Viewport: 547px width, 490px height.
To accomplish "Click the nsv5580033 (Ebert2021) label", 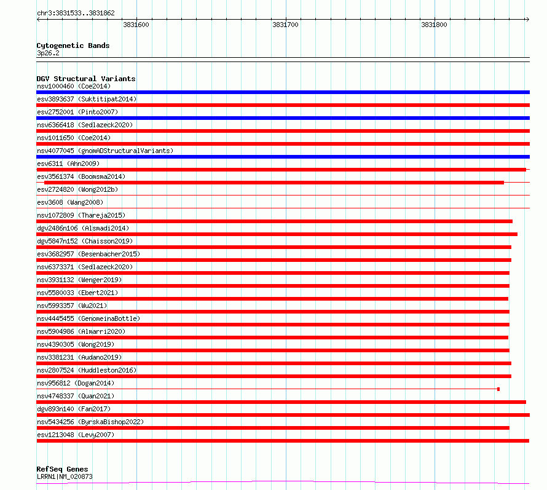I will click(77, 293).
